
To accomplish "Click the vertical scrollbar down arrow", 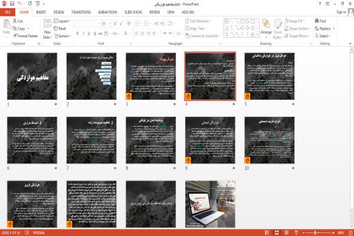I will (352, 227).
